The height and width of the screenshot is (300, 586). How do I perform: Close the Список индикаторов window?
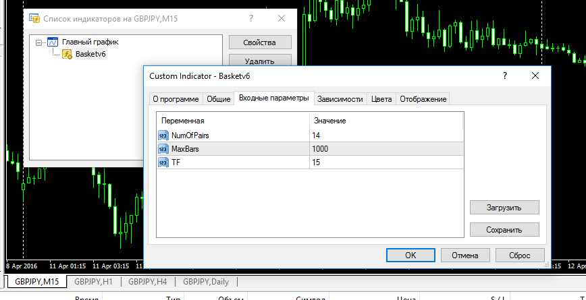click(x=282, y=18)
